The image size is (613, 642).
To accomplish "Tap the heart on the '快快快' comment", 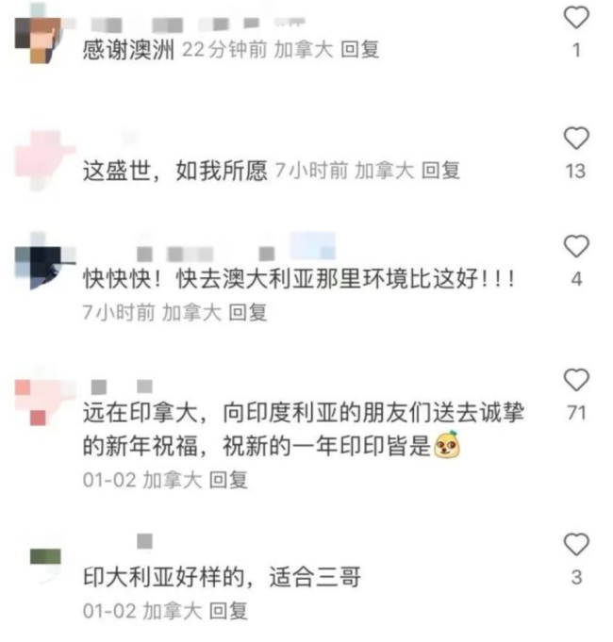I will 576,246.
